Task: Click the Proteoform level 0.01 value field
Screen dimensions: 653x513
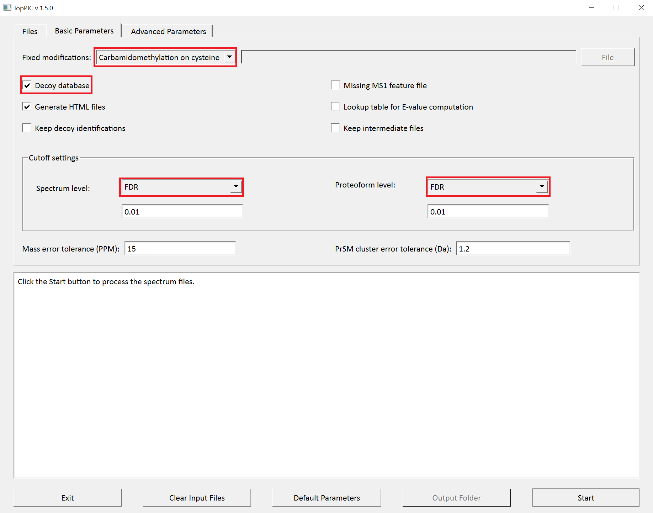Action: (x=488, y=212)
